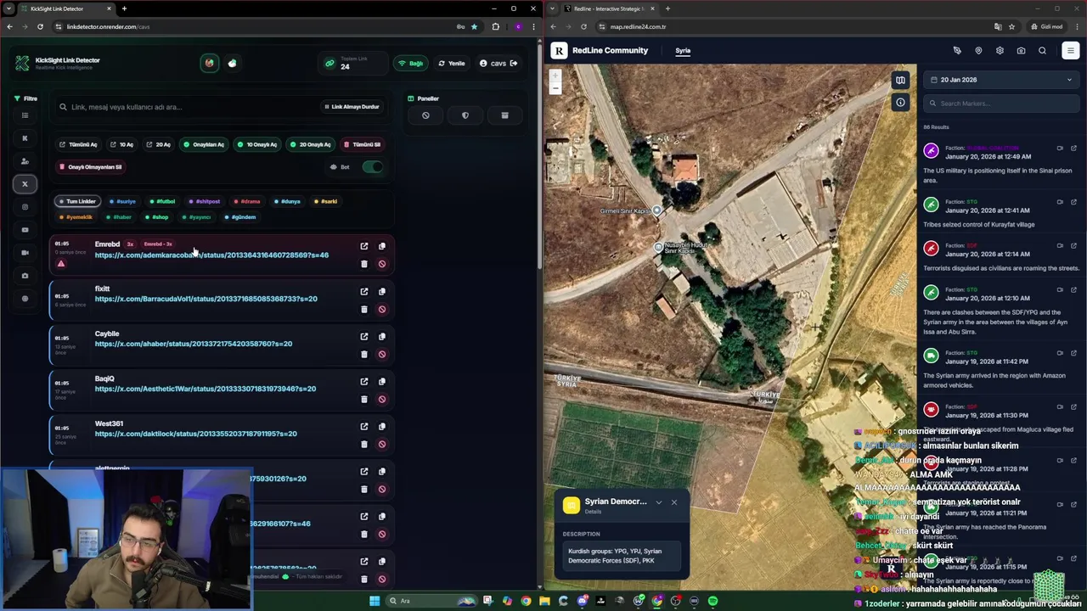Click the location pin icon in RedLine header
The height and width of the screenshot is (611, 1087).
click(978, 51)
